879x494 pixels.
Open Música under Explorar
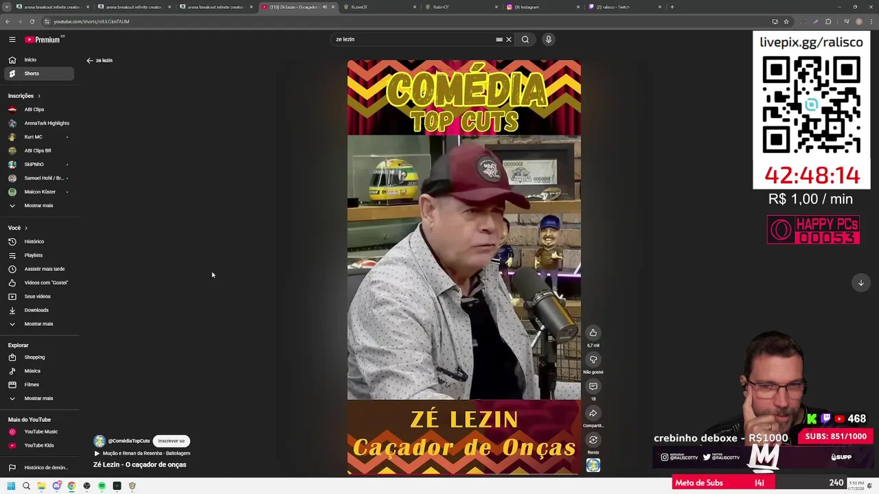[x=38, y=371]
